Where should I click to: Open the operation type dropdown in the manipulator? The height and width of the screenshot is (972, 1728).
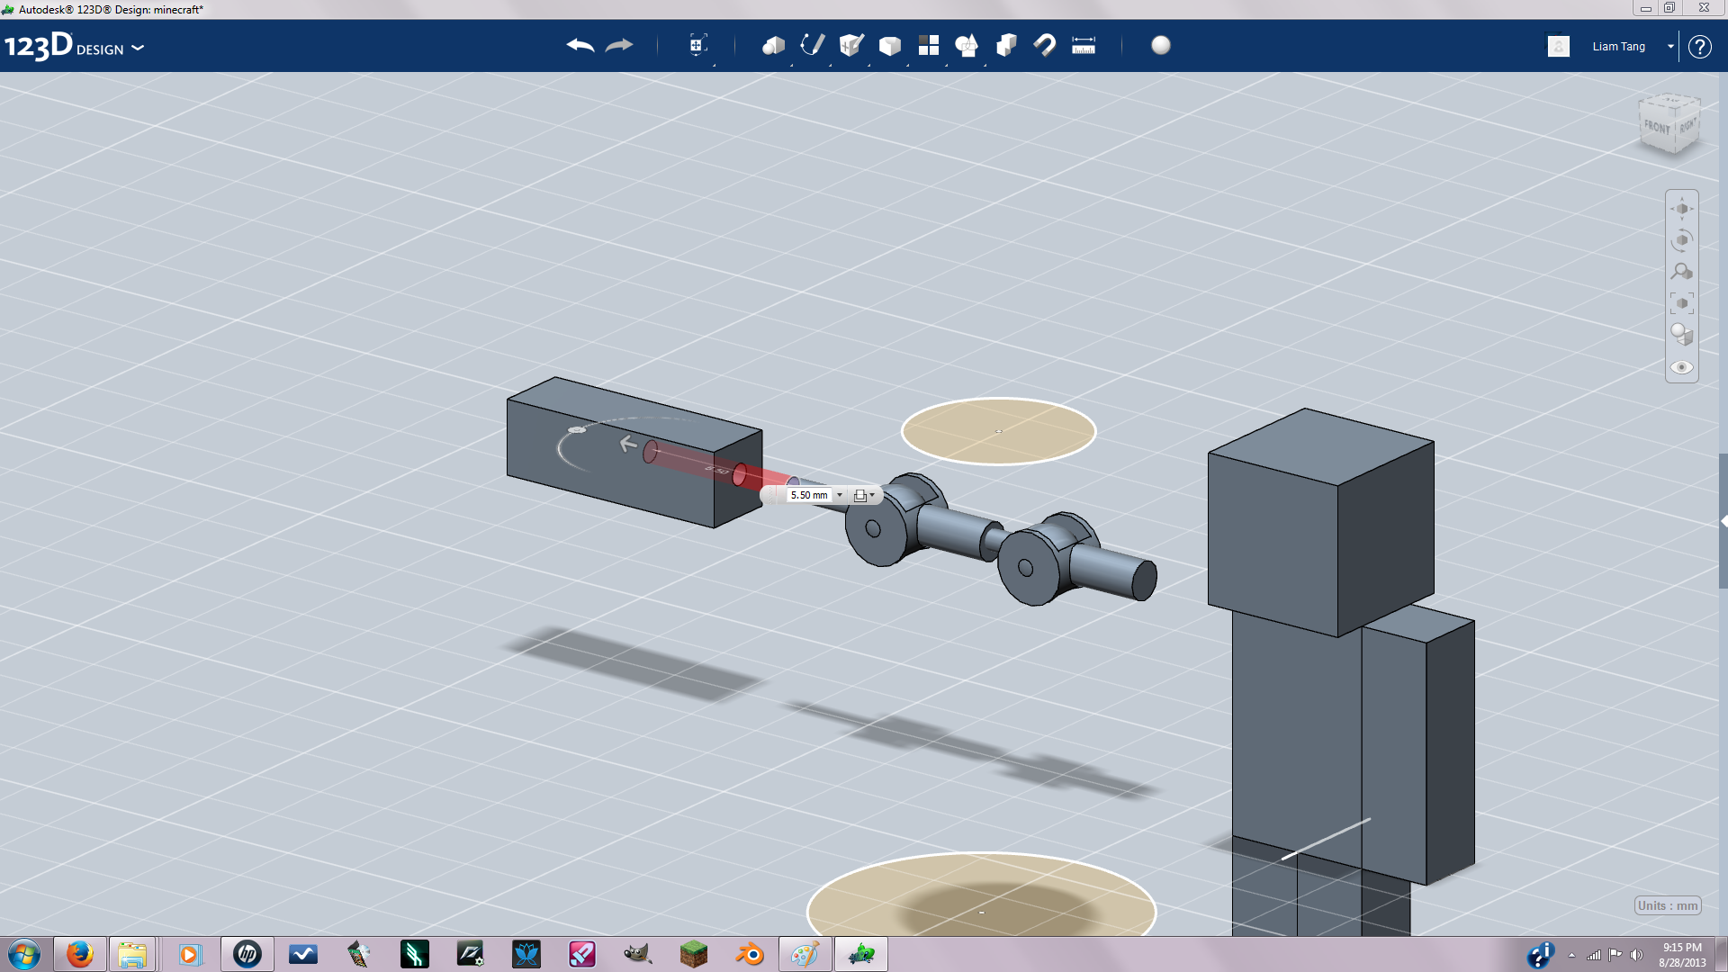864,495
